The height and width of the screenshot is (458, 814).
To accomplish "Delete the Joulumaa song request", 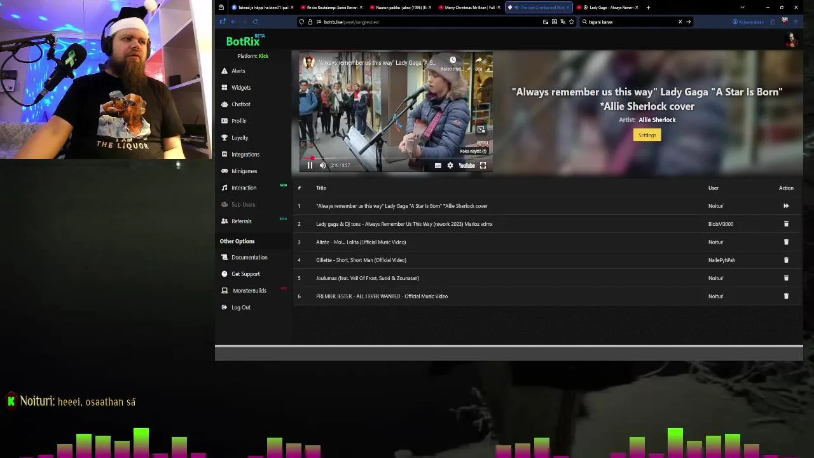I will [x=786, y=278].
